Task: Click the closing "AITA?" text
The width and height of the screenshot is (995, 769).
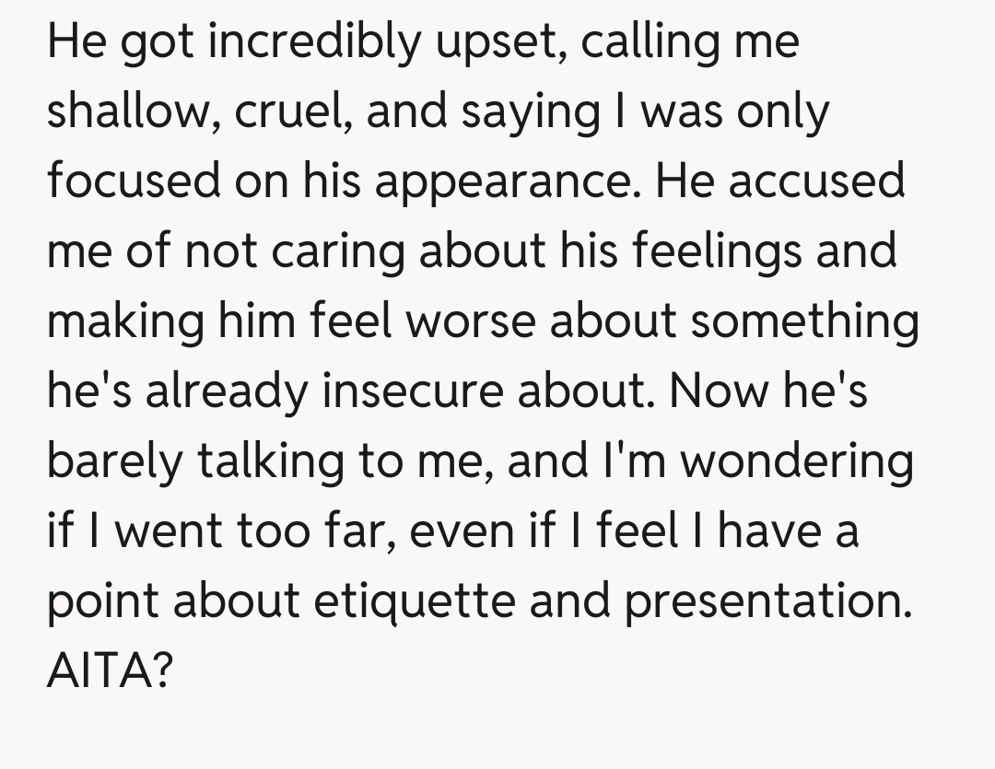Action: click(108, 670)
